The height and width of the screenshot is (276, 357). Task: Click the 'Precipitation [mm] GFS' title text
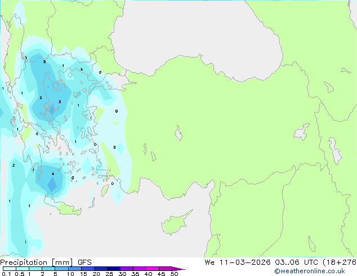pos(46,262)
